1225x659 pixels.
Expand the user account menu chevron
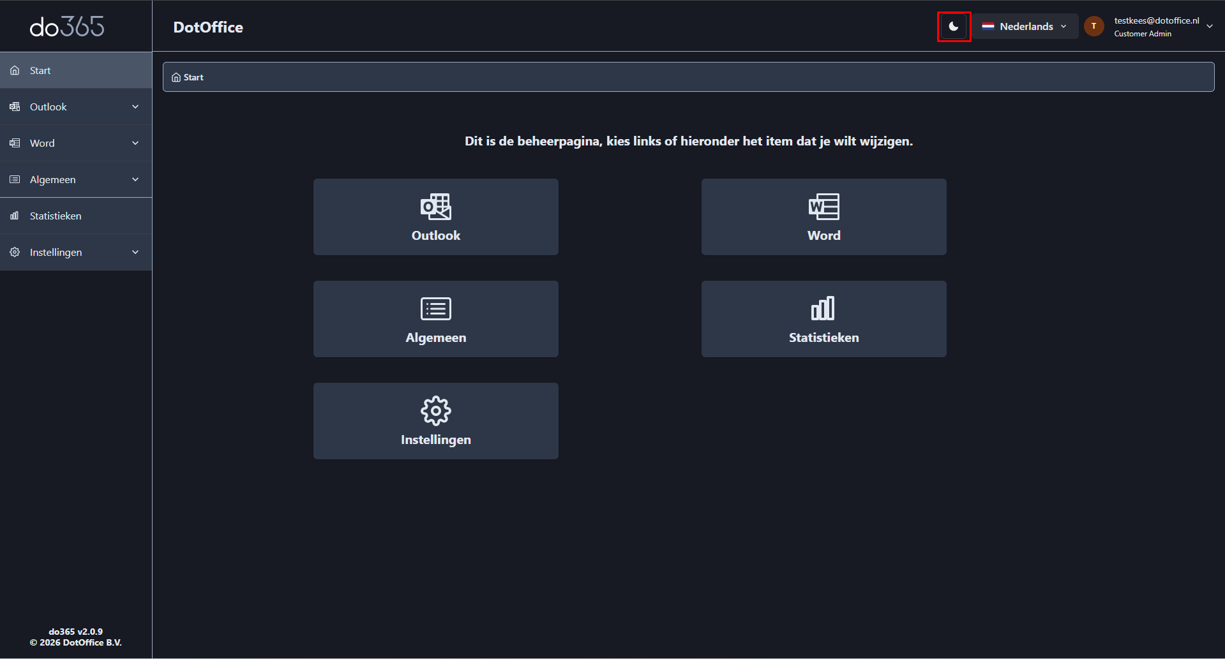1209,27
